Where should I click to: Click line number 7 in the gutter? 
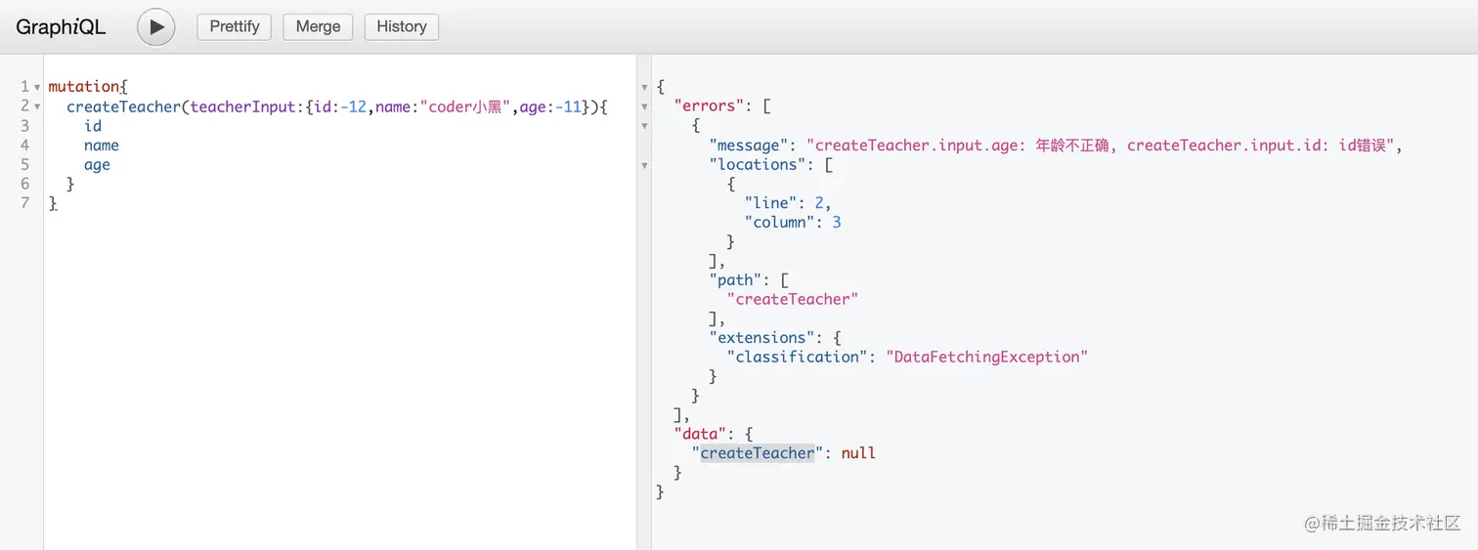[24, 203]
